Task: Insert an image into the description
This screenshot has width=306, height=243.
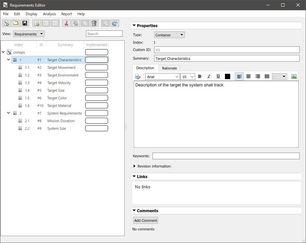Action: point(294,76)
